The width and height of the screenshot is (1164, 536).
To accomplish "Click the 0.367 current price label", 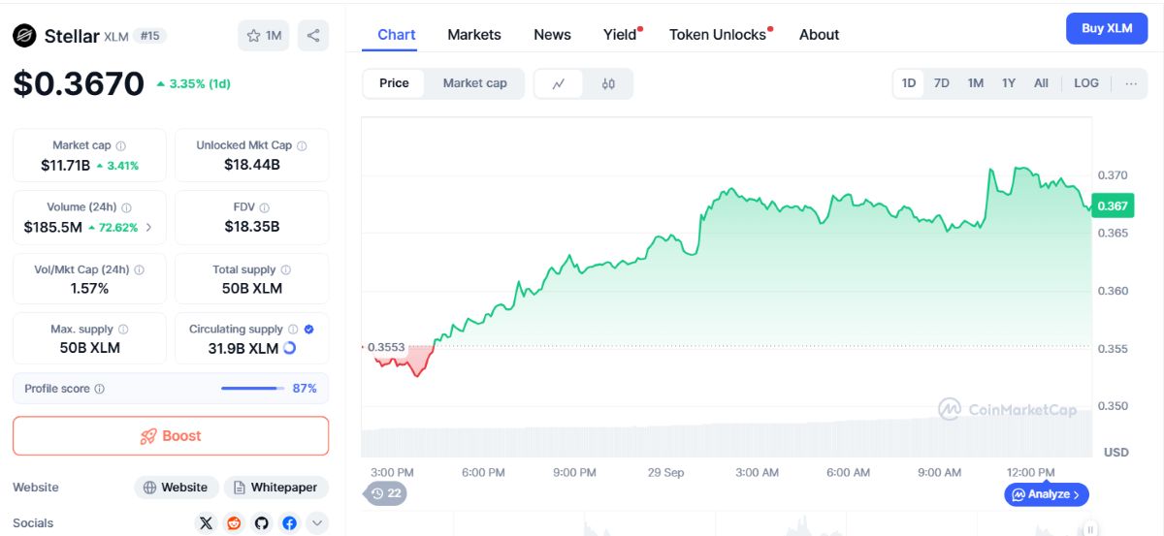I will (1112, 205).
